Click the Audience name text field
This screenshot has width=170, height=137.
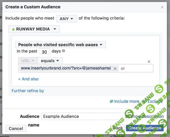tap(82, 116)
